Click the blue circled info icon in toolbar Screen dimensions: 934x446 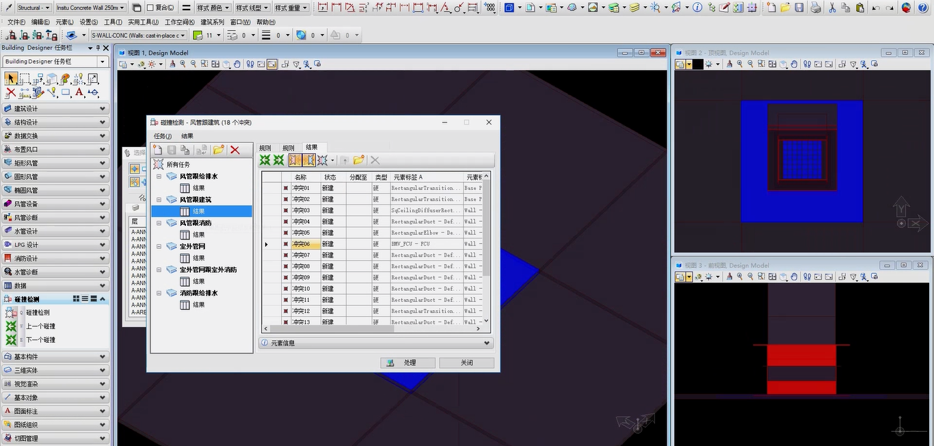click(x=697, y=8)
